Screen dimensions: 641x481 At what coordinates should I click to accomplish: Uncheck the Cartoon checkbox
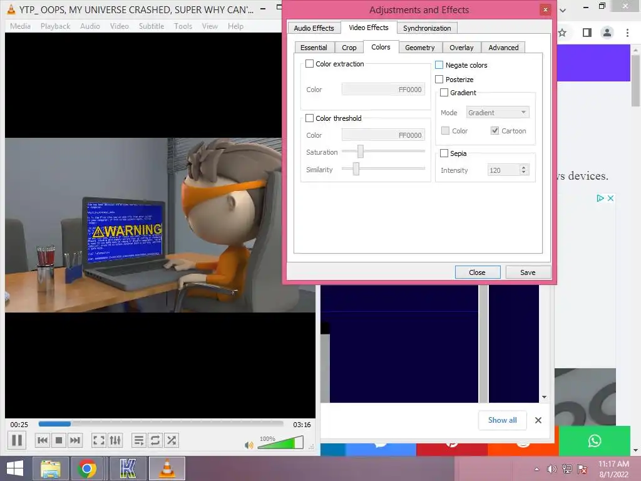[x=495, y=131]
